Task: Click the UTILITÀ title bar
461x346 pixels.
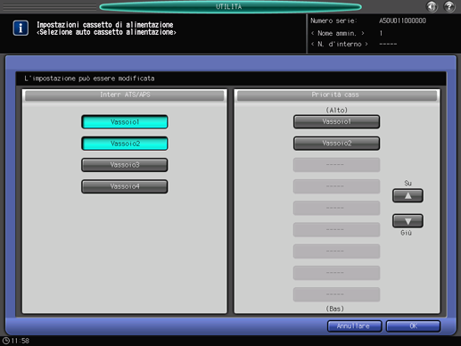Action: click(x=230, y=6)
